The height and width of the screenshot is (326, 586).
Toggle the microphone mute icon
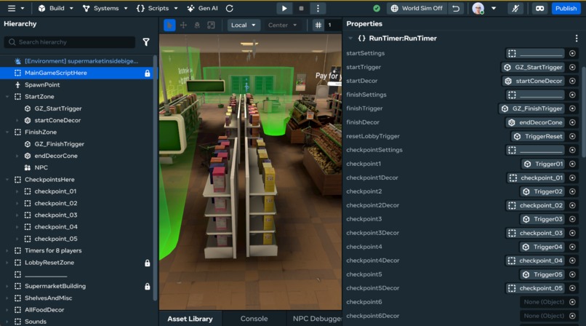(x=515, y=8)
